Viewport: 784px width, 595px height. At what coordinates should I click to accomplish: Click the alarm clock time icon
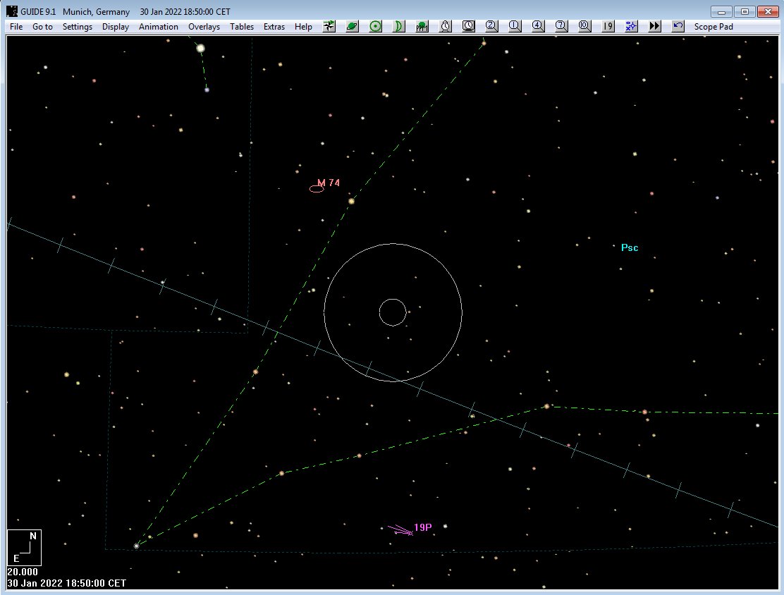[x=446, y=26]
